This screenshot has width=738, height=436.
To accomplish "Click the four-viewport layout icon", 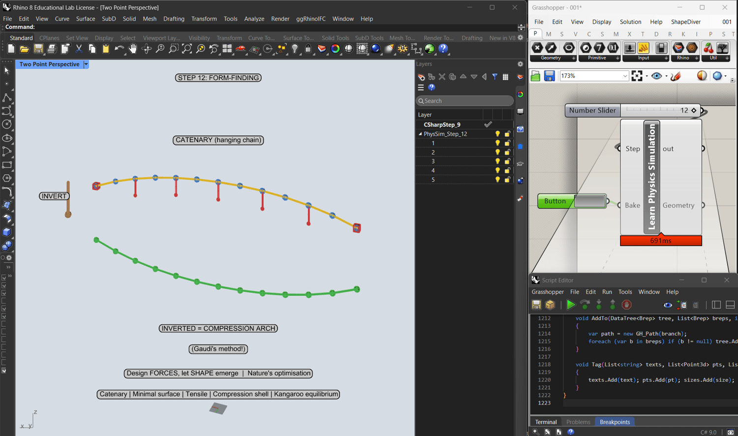I will pyautogui.click(x=227, y=49).
